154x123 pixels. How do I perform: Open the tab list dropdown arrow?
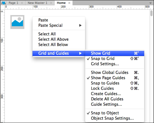click(x=150, y=3)
